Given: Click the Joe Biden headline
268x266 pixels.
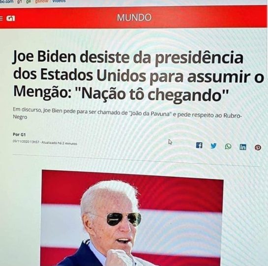Looking at the screenshot, I should (x=139, y=77).
